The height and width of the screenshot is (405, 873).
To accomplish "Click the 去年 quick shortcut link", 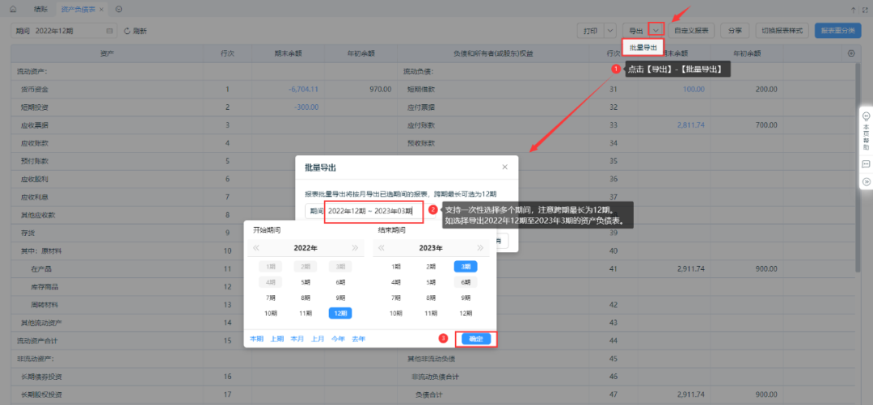I will [359, 339].
